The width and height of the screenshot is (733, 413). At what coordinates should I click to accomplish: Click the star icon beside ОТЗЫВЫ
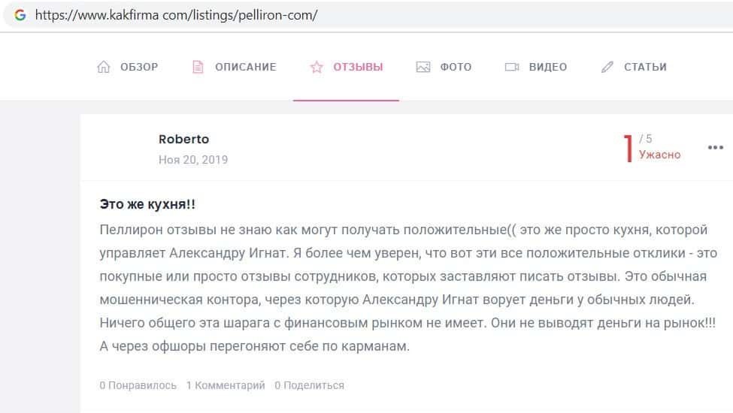click(317, 67)
